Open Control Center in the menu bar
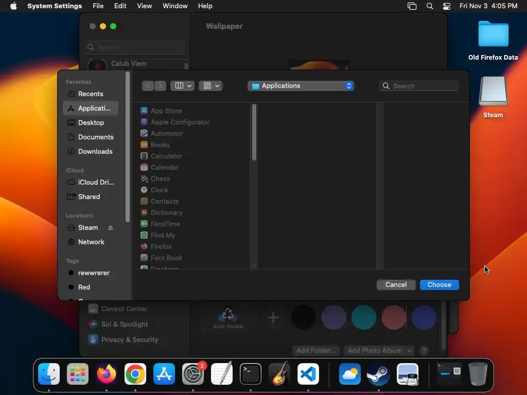This screenshot has width=527, height=395. [446, 6]
